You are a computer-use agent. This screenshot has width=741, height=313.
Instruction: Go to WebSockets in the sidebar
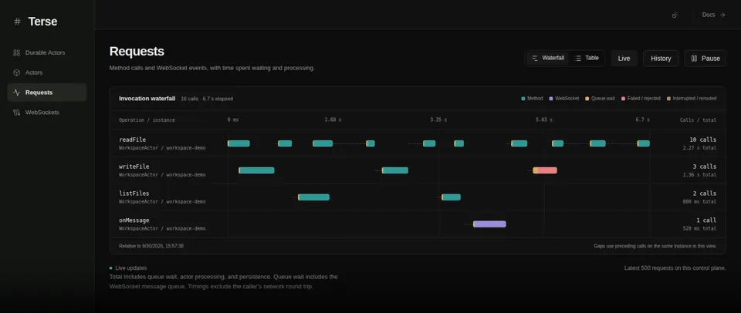click(47, 113)
